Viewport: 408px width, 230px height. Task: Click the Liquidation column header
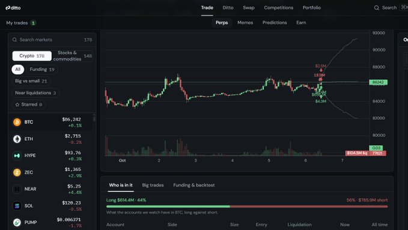(x=299, y=225)
